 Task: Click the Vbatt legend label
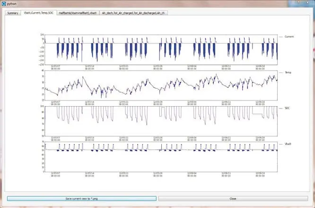click(288, 144)
